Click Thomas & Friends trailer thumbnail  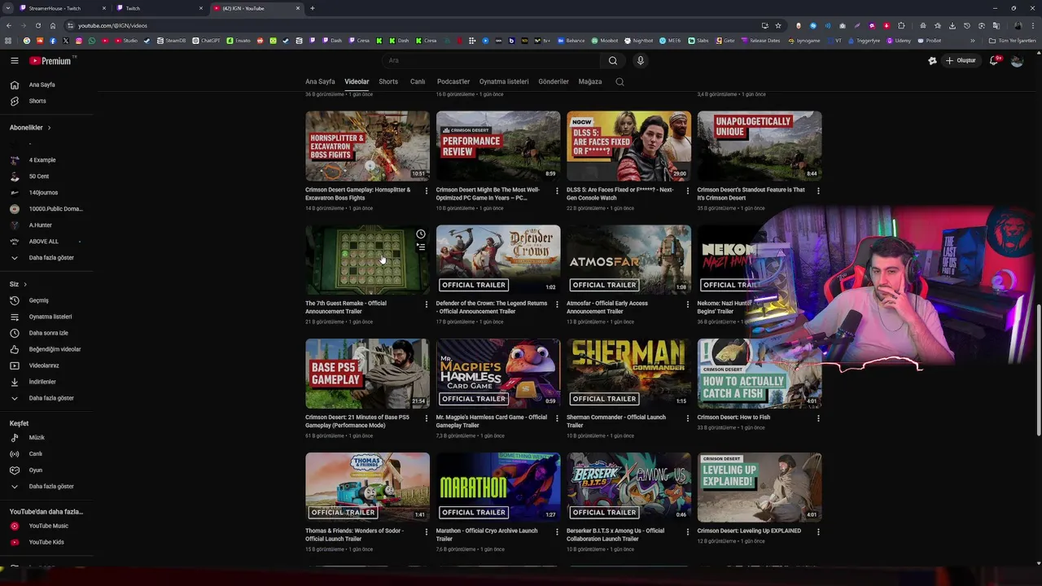point(367,488)
